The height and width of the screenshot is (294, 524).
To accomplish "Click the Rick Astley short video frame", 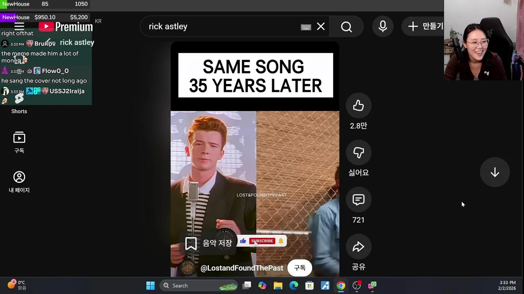I will pos(255,159).
